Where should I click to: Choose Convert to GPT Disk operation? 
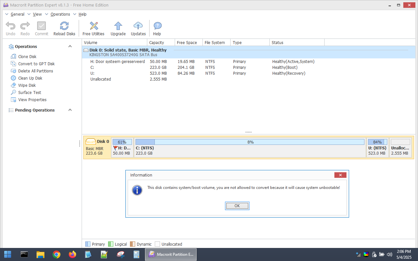pyautogui.click(x=36, y=64)
